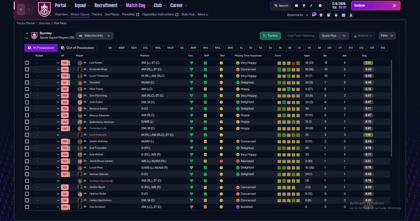Open the Picked dropdown for Zion Flemming
This screenshot has width=420, height=221.
click(x=48, y=96)
